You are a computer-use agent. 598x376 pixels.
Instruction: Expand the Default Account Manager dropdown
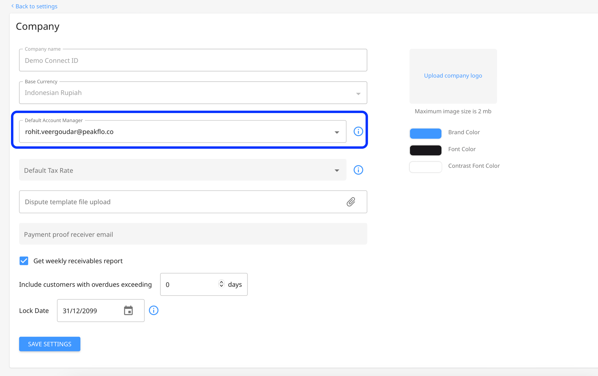(x=337, y=132)
